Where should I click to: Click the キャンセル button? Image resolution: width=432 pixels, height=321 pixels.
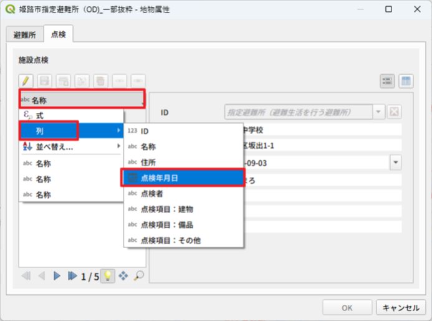[x=400, y=307]
